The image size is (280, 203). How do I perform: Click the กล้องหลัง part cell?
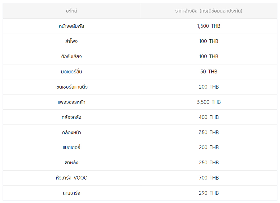[72, 117]
